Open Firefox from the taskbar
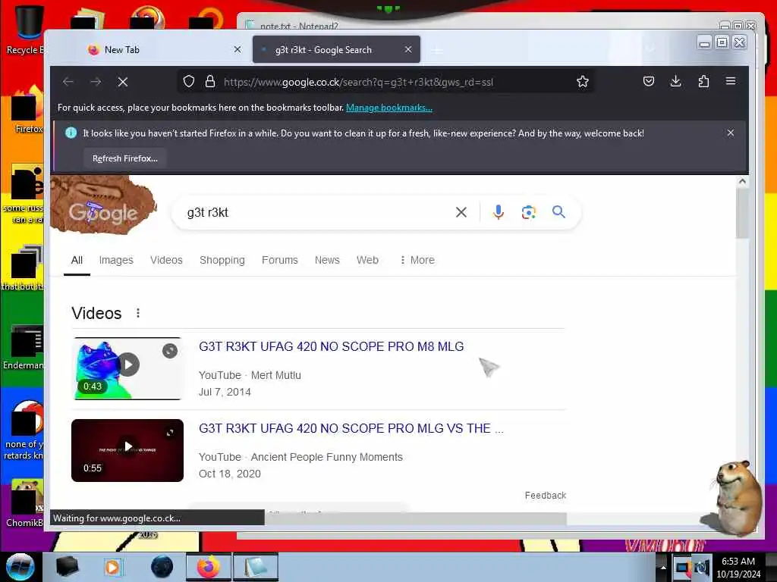 pyautogui.click(x=208, y=567)
